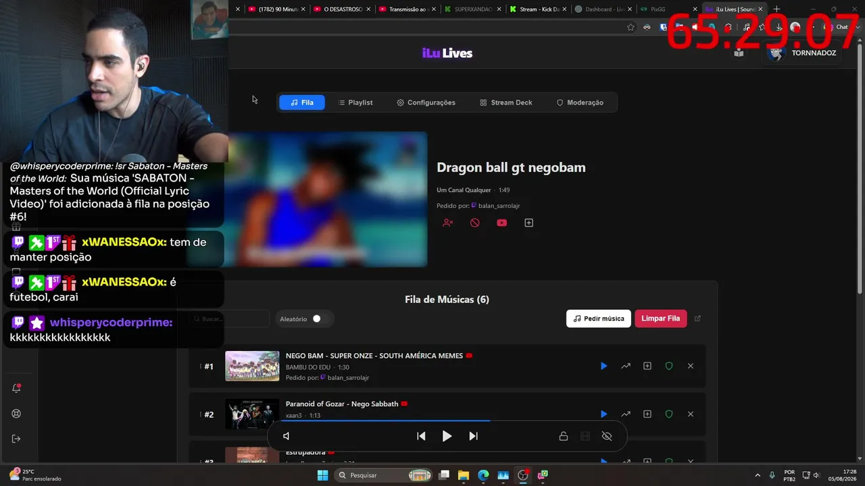Play Paranoid of Gozar song
The height and width of the screenshot is (486, 865).
tap(603, 414)
